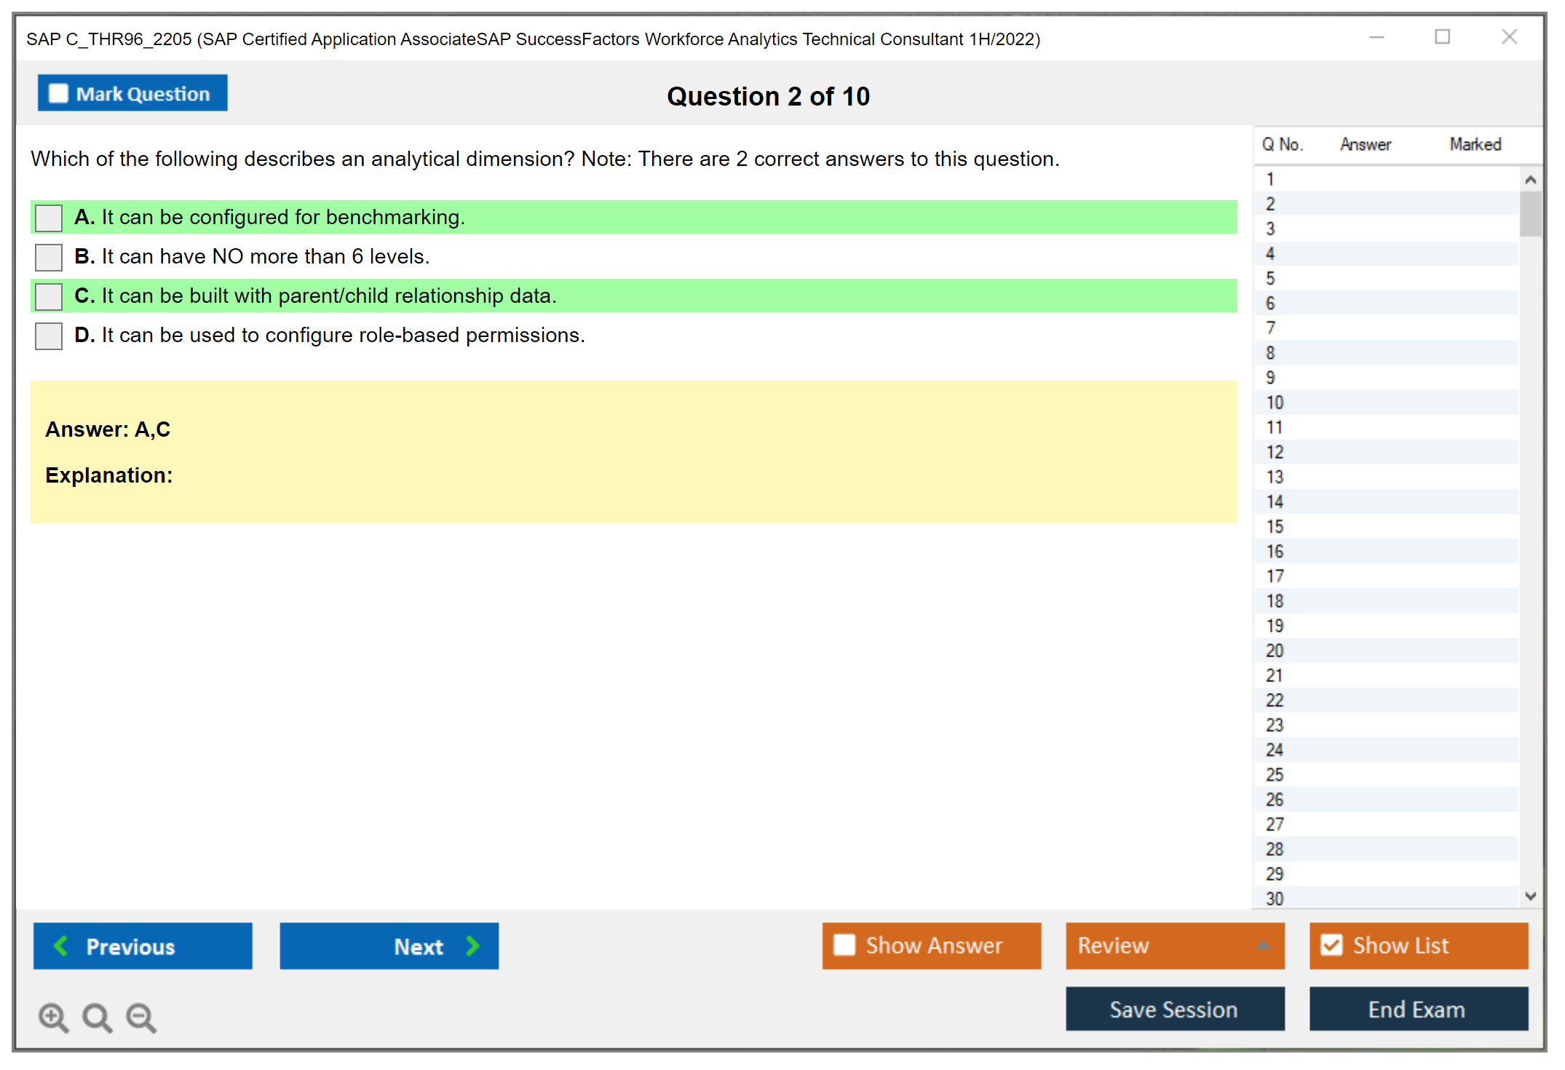Tick option D role-based permissions

[x=49, y=336]
